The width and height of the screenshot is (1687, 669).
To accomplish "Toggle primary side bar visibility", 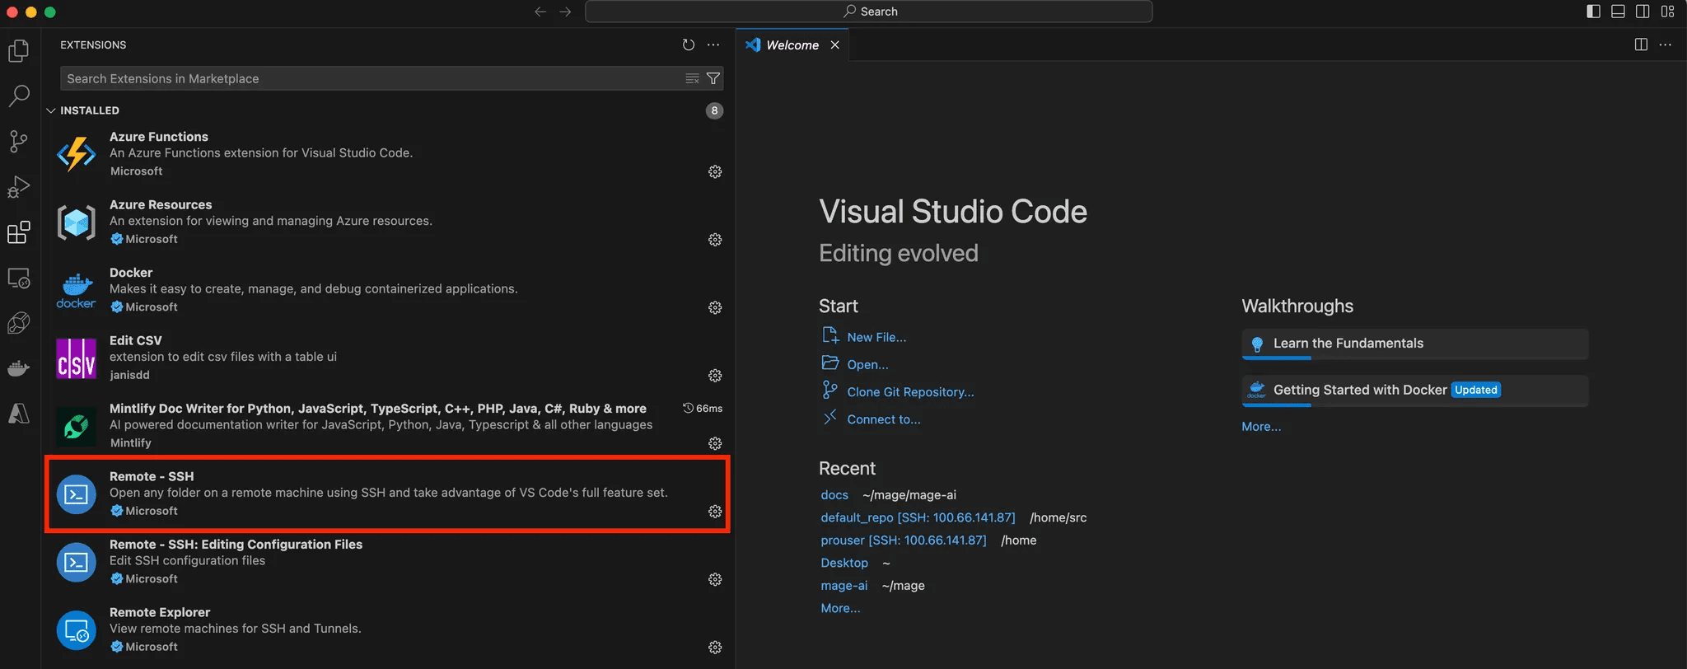I will pyautogui.click(x=1593, y=12).
